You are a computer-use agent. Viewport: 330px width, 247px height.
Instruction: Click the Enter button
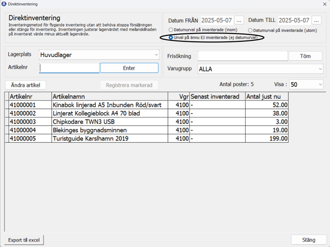coord(129,68)
